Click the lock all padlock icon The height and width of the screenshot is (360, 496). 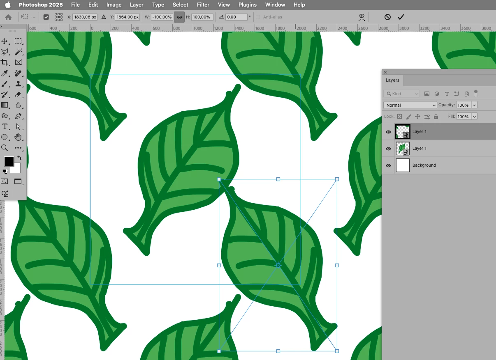(436, 117)
